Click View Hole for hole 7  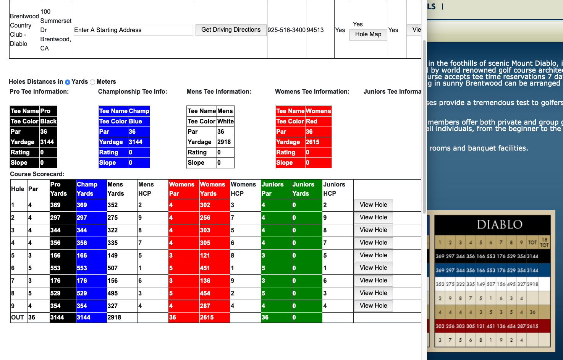click(373, 281)
